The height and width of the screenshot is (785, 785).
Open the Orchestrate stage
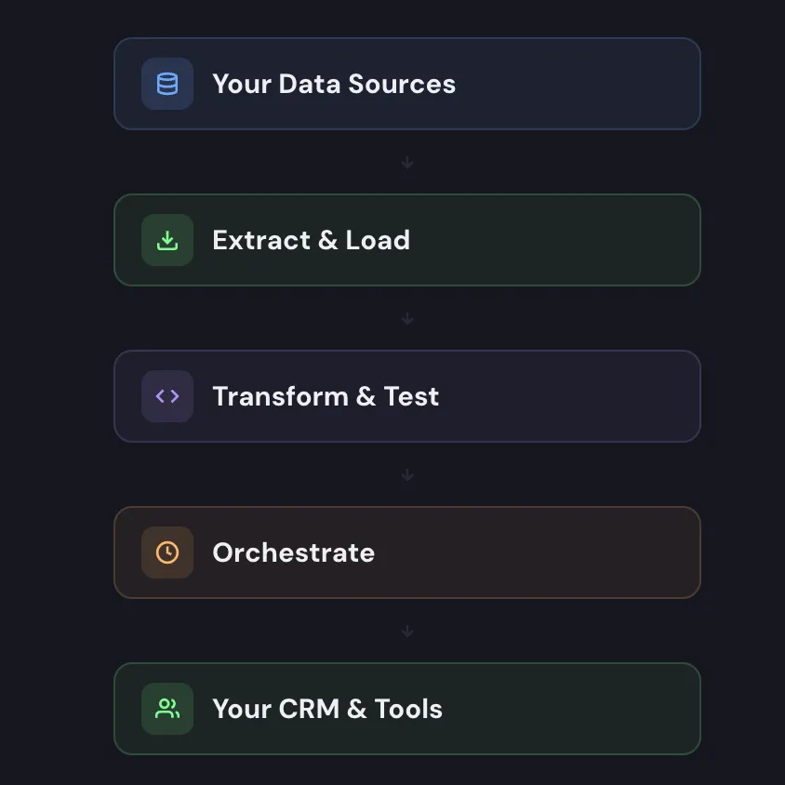click(x=407, y=552)
